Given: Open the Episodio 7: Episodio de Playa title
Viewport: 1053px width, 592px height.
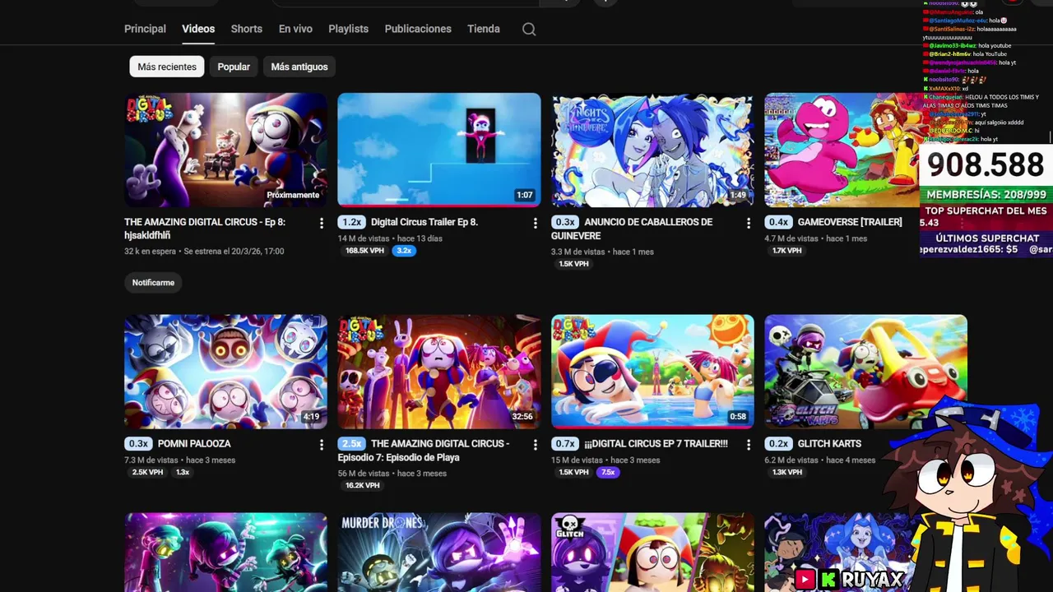Looking at the screenshot, I should pyautogui.click(x=424, y=451).
